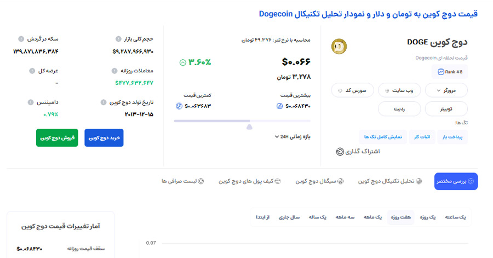Click the icon on سورس کد button
This screenshot has height=258, width=493.
click(x=340, y=90)
